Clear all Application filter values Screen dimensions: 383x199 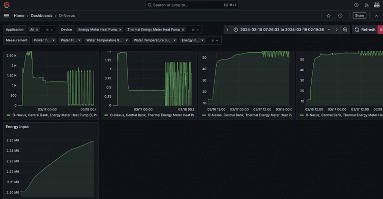47,30
